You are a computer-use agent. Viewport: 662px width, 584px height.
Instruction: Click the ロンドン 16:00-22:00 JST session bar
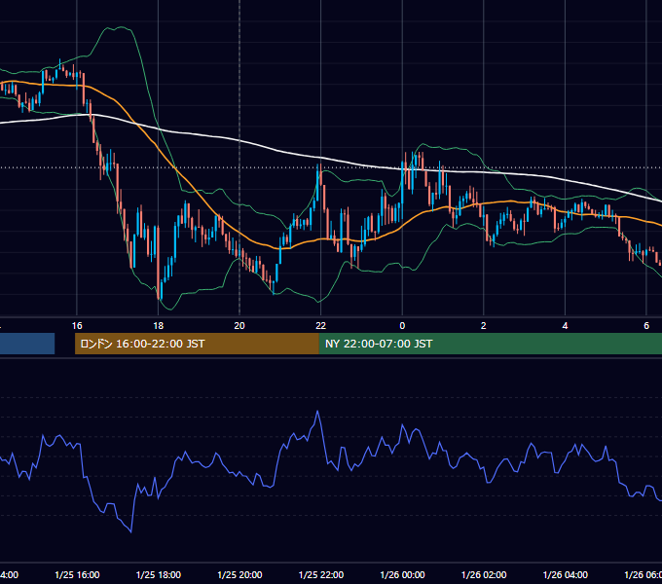click(x=197, y=344)
